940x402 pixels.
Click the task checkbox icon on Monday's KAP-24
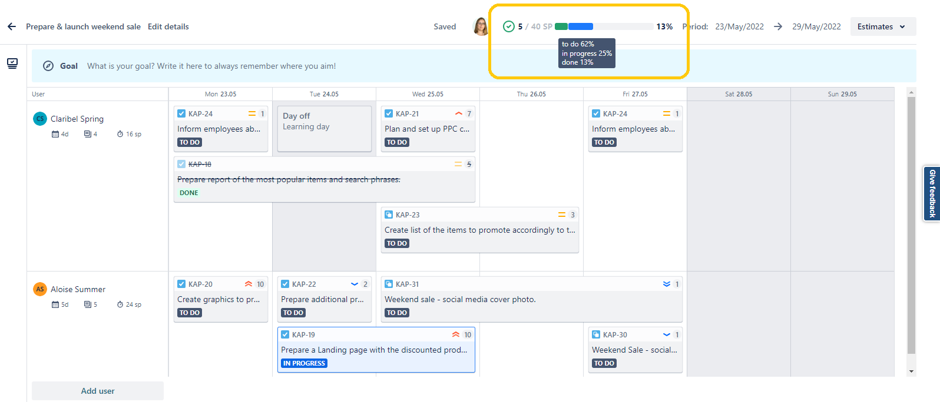tap(181, 113)
